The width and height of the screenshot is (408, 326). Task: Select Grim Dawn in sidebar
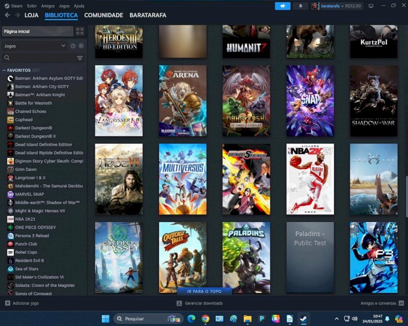[26, 169]
